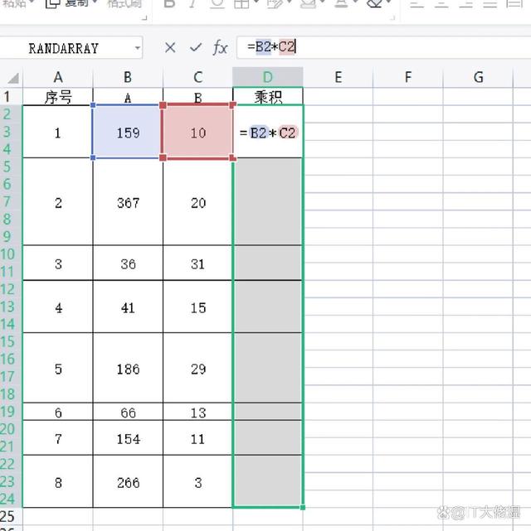Click the cell containing 15
Screen dimensions: 531x531
[197, 307]
